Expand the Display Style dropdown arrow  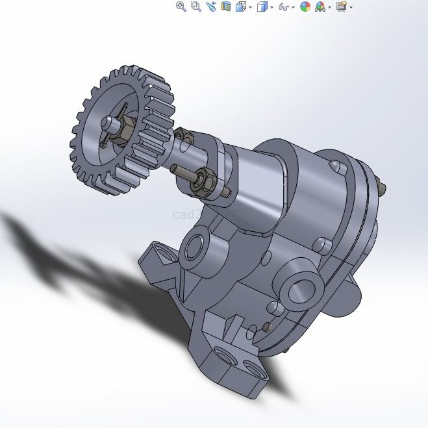tap(271, 7)
